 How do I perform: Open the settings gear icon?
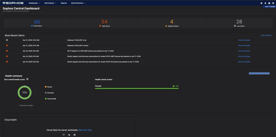tap(261, 3)
